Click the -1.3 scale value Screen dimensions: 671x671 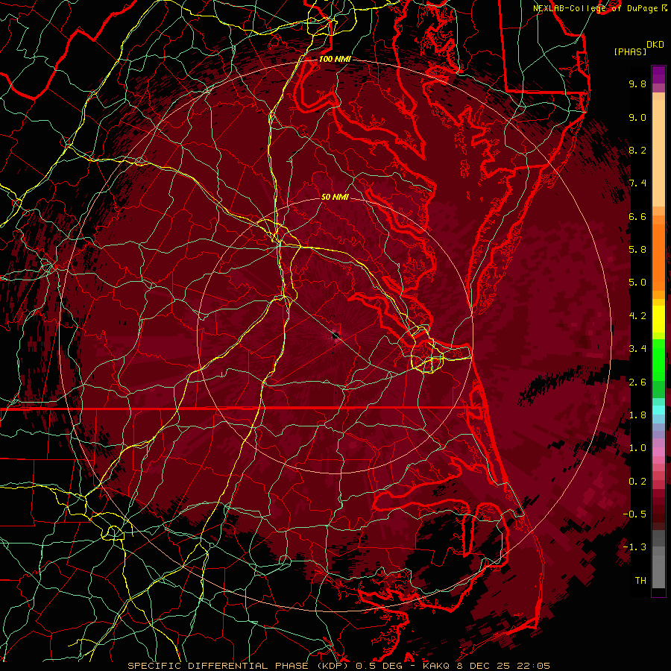pos(634,547)
